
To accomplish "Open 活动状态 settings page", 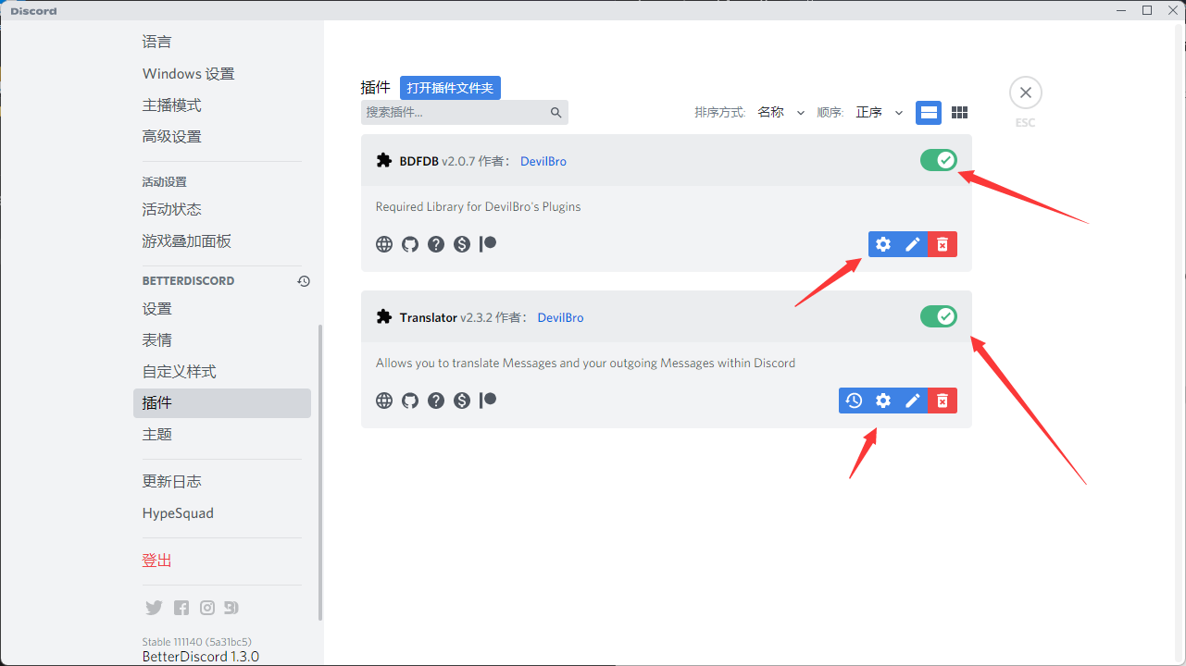I will pyautogui.click(x=222, y=209).
